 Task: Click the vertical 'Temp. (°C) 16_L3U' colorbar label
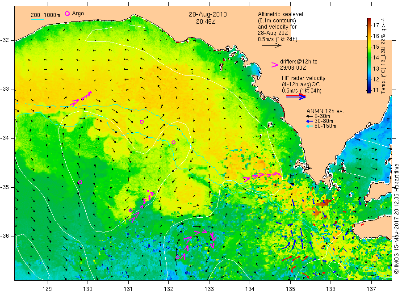coord(383,56)
